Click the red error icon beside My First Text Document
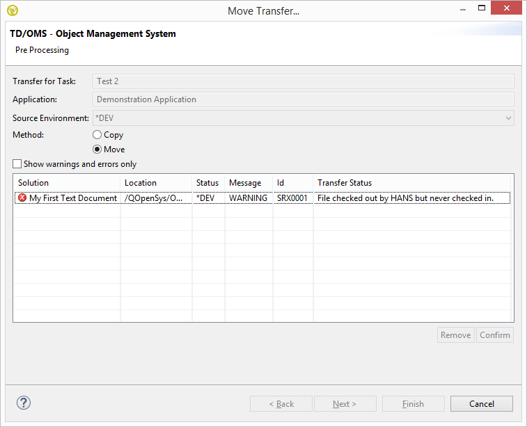The image size is (527, 427). click(22, 198)
